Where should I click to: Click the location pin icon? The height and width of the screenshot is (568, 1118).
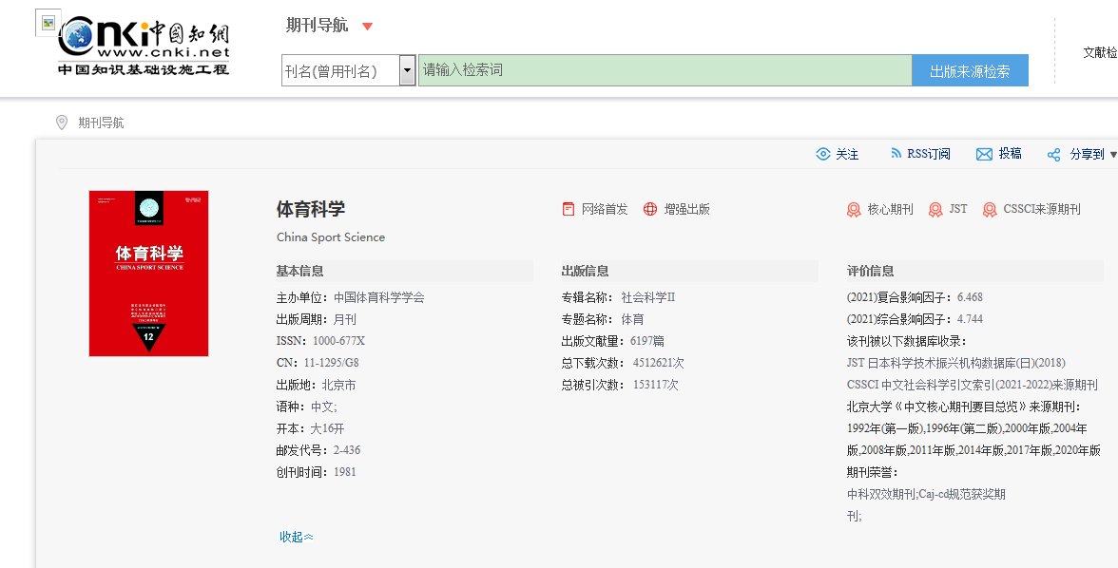tap(62, 123)
